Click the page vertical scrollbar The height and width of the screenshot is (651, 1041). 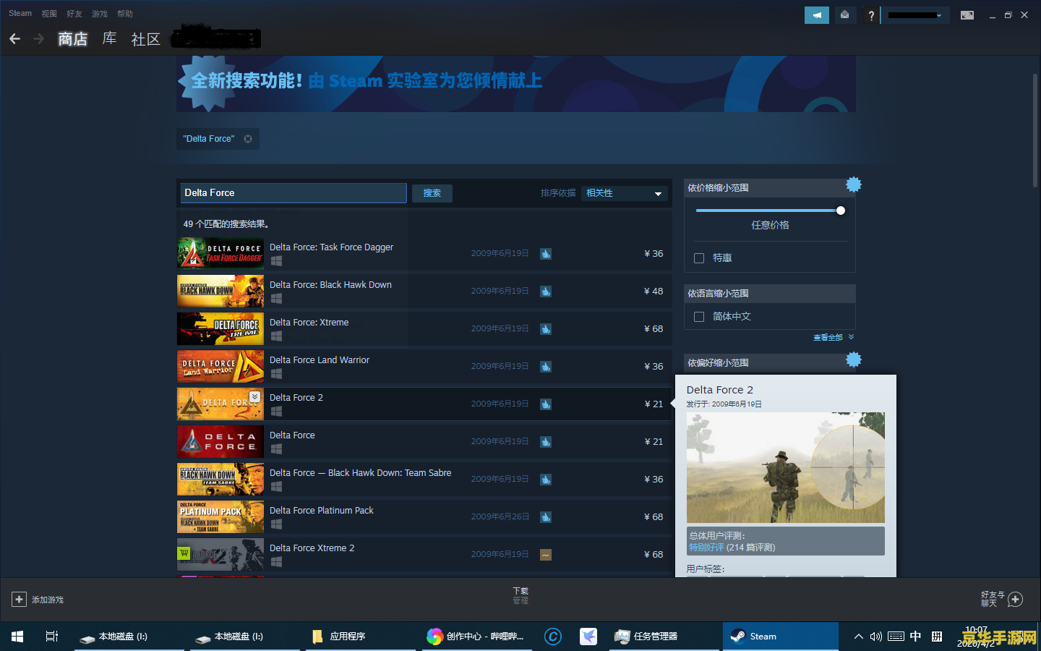click(x=1035, y=130)
